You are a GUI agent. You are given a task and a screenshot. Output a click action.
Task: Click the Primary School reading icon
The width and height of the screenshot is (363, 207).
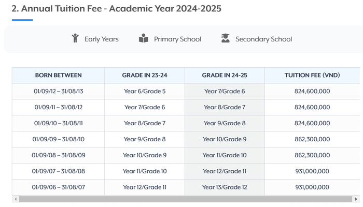click(x=144, y=38)
